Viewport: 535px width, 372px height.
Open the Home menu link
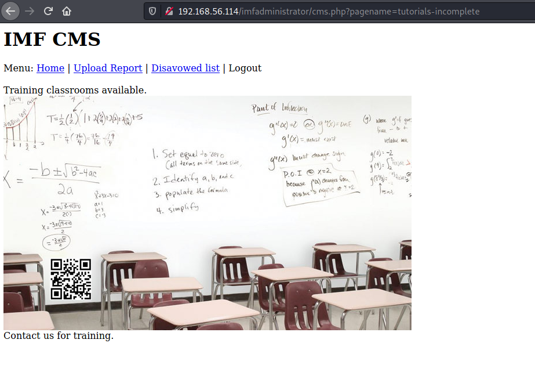point(50,68)
